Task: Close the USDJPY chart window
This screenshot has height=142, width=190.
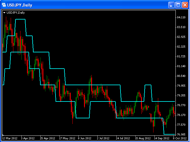Action: click(x=185, y=5)
